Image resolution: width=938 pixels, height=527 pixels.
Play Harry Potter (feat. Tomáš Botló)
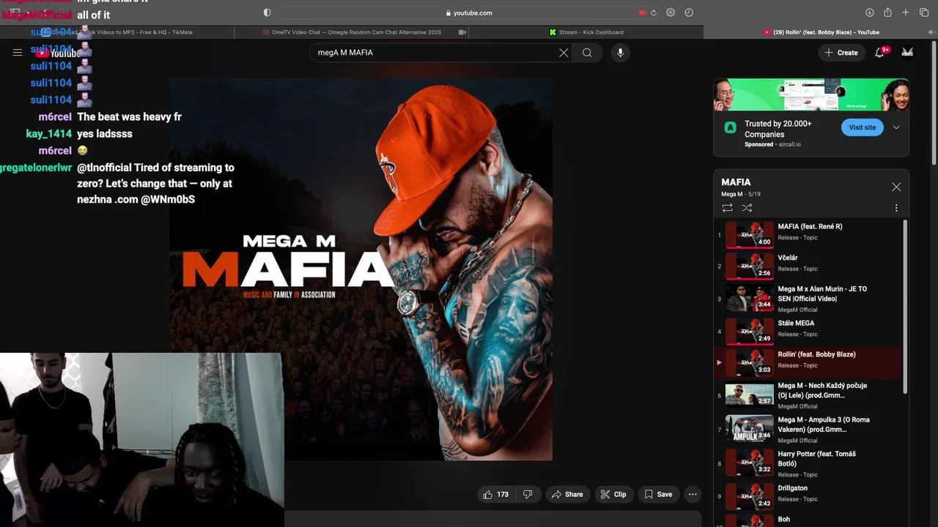tap(808, 463)
